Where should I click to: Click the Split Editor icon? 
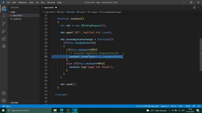pos(194,8)
